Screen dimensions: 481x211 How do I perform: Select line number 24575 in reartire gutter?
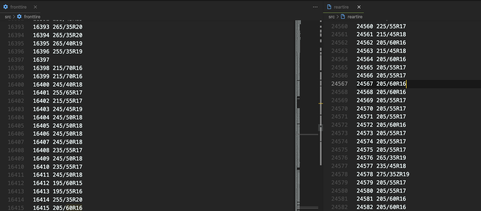pos(340,150)
